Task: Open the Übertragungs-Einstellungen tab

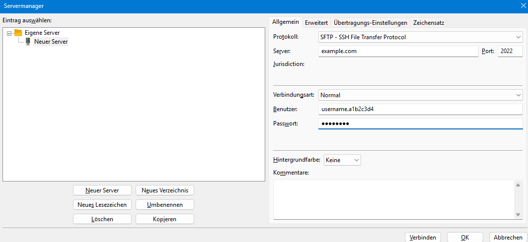Action: 371,23
